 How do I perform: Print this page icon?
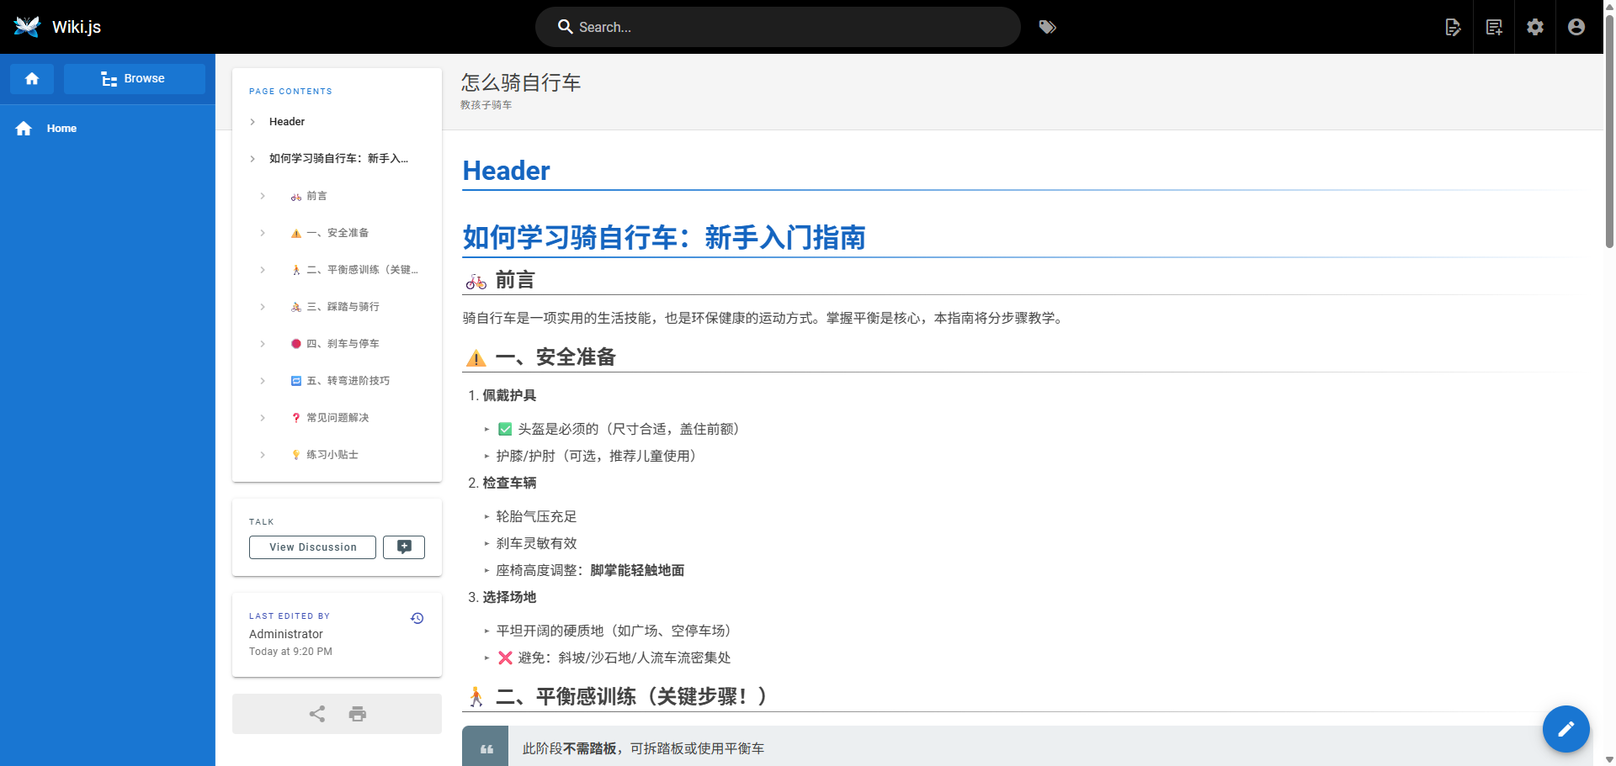pyautogui.click(x=358, y=714)
